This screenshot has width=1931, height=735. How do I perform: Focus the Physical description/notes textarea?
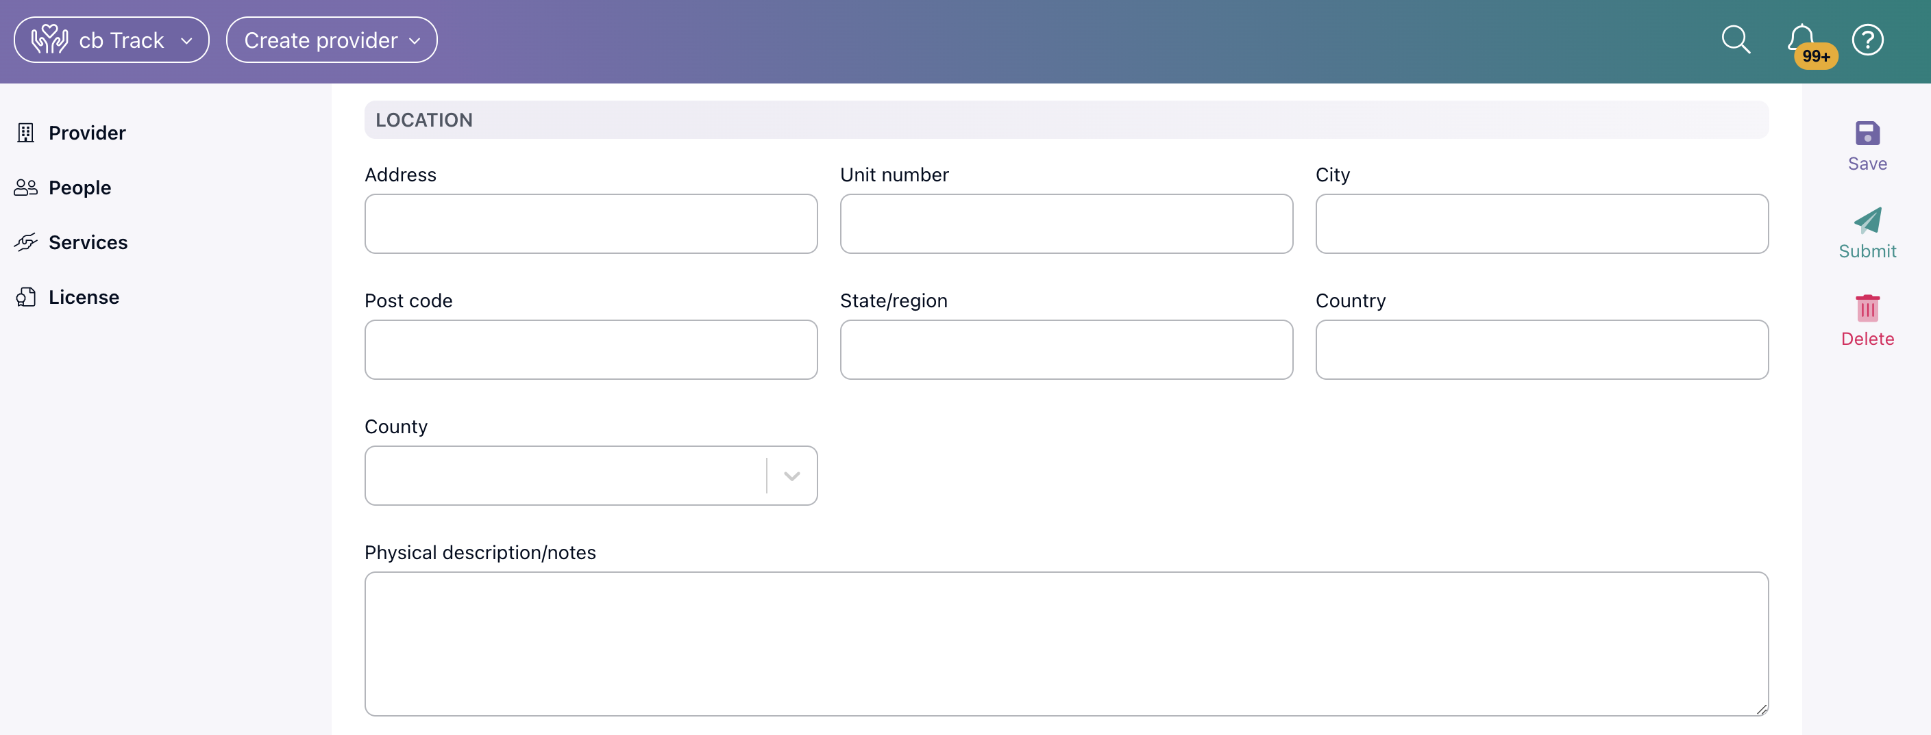[1066, 644]
